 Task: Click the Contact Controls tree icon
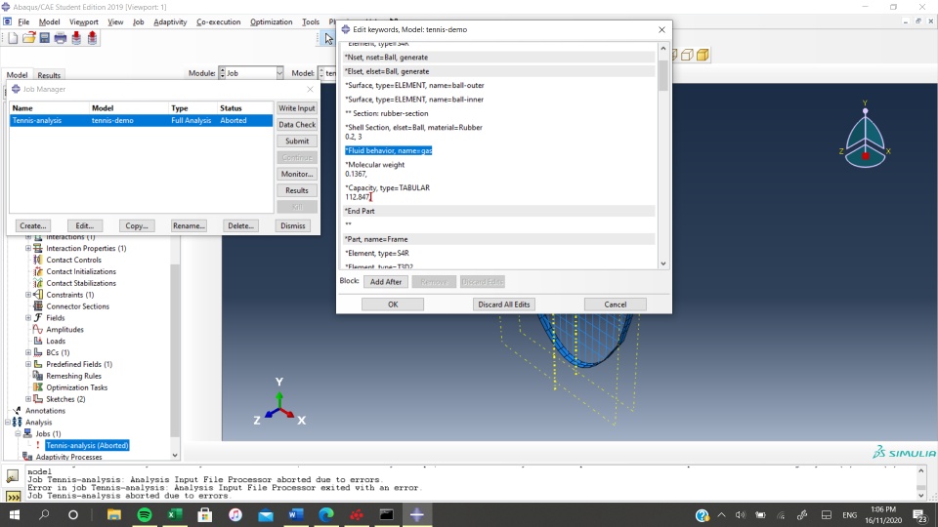coord(38,260)
